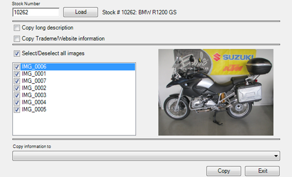Viewport: 292px width, 177px height.
Task: Uncheck the IMG_0005 checkbox
Action: click(17, 110)
